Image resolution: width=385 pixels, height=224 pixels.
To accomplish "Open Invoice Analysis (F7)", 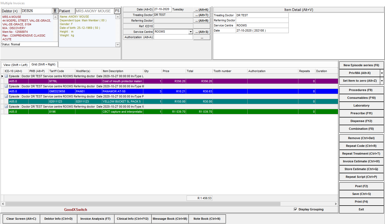I will (95, 219).
